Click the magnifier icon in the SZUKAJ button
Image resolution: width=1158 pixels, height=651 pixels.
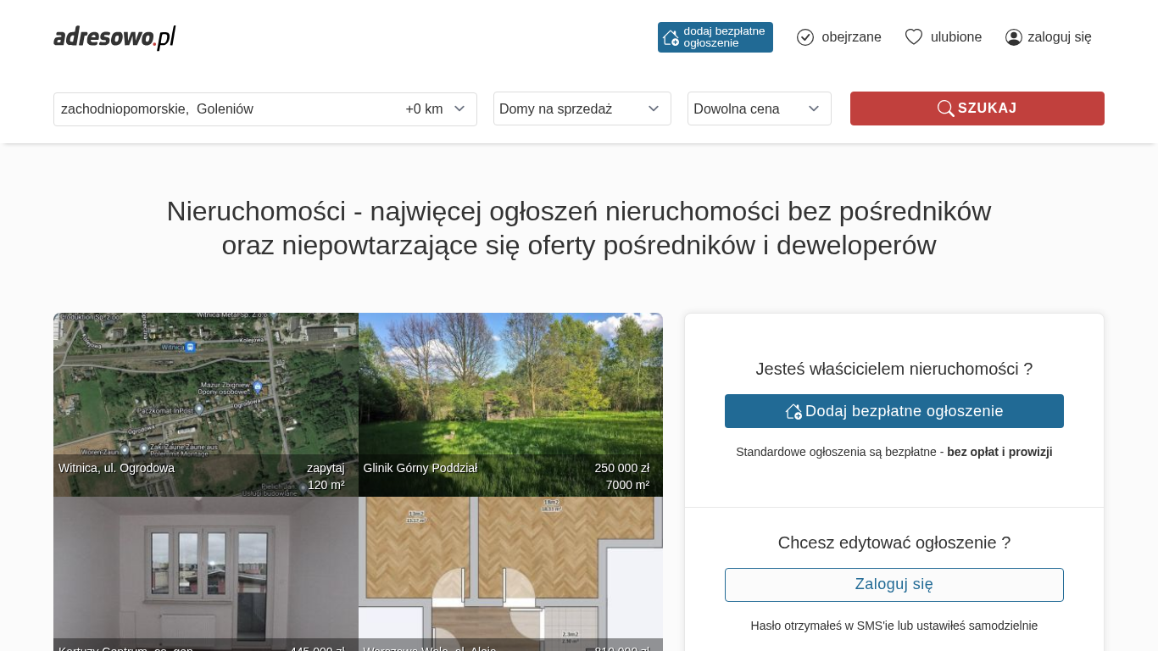(945, 108)
